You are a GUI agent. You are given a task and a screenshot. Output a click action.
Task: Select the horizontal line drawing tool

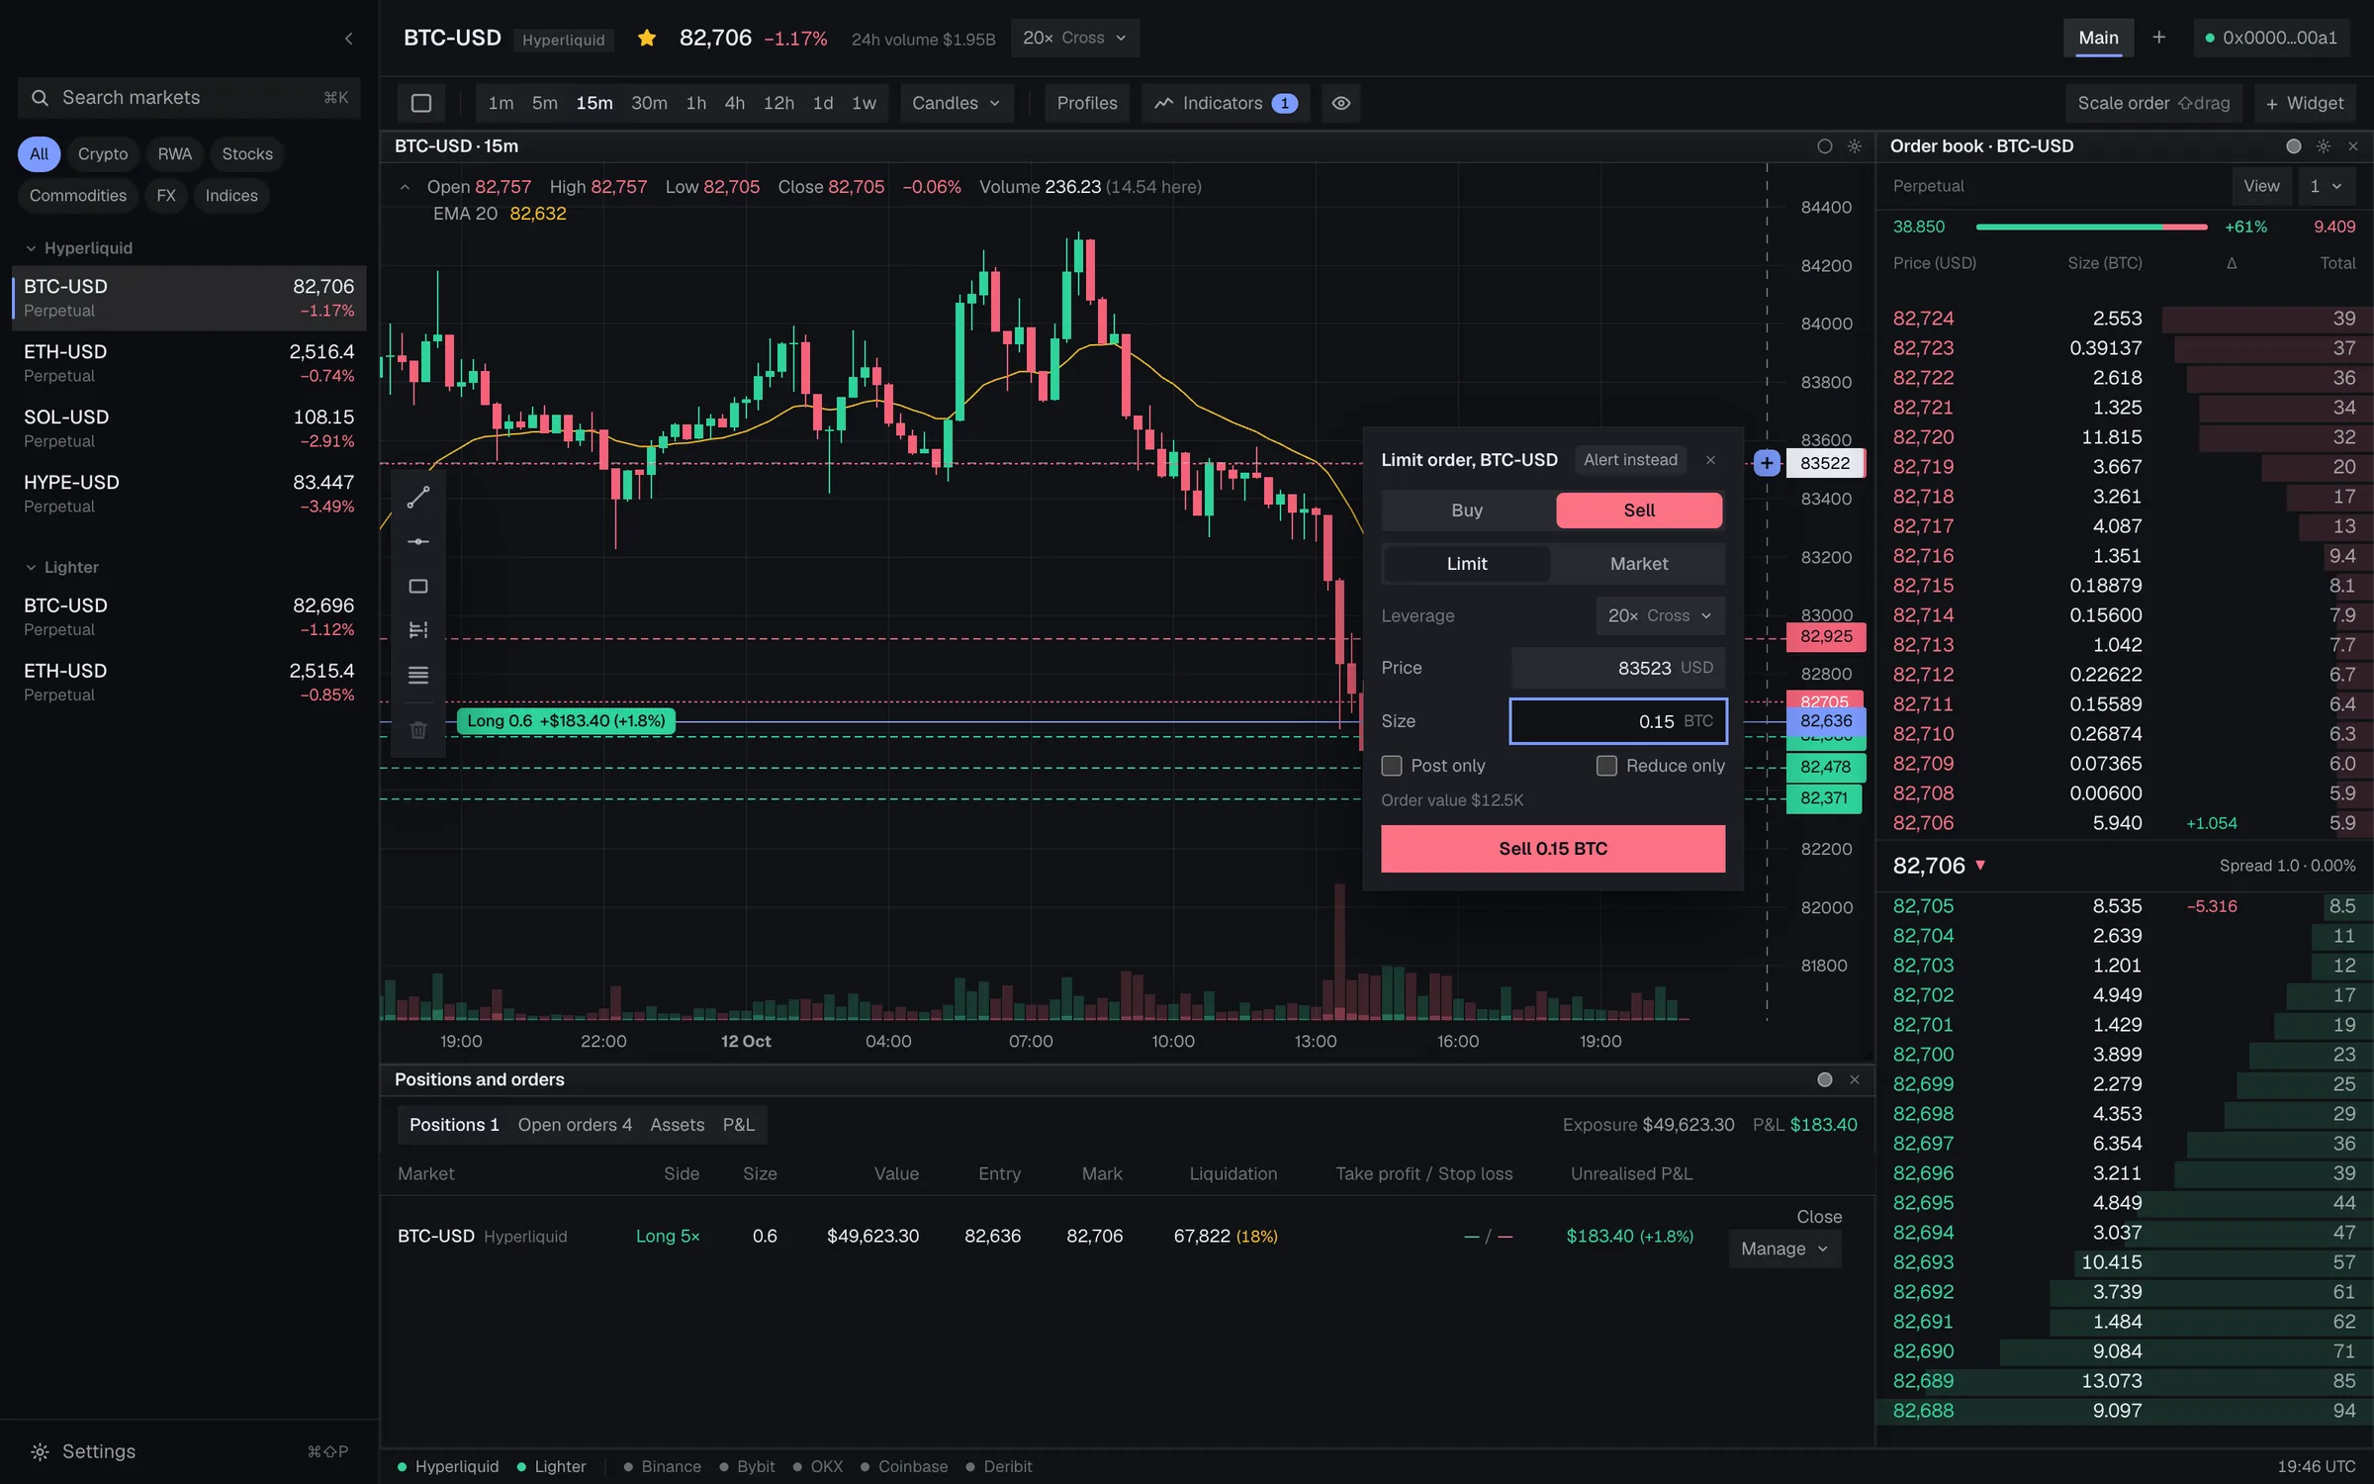pos(418,541)
